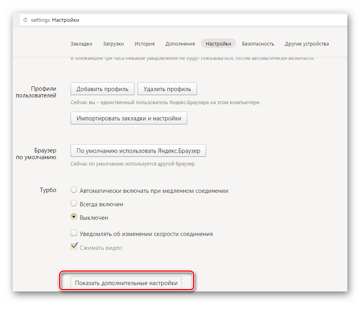Select the Выключен Turbo radio button
Viewport: 360px width, 314px height.
pos(74,217)
